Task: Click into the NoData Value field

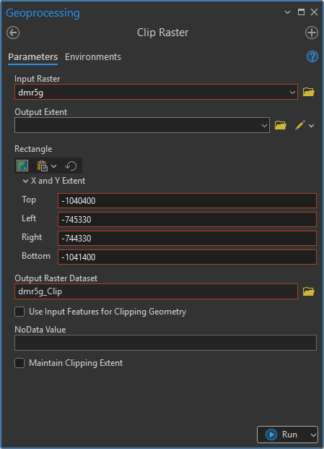Action: click(165, 343)
